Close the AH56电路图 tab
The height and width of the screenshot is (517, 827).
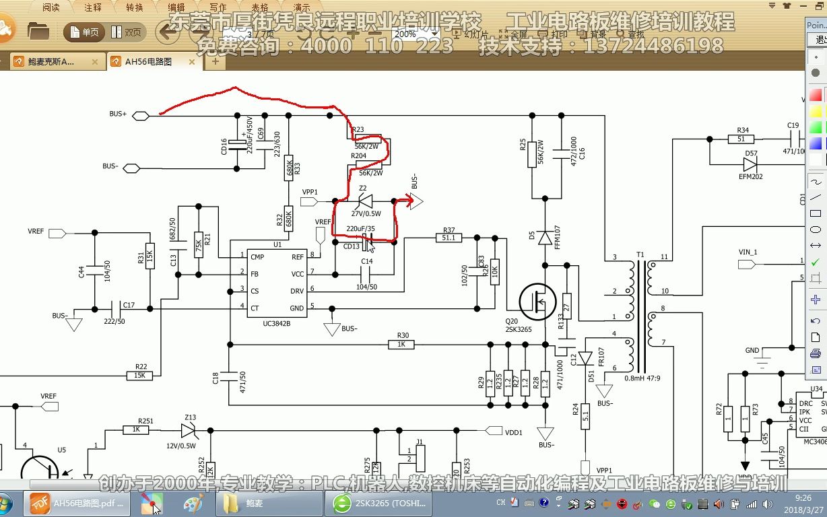pyautogui.click(x=193, y=62)
